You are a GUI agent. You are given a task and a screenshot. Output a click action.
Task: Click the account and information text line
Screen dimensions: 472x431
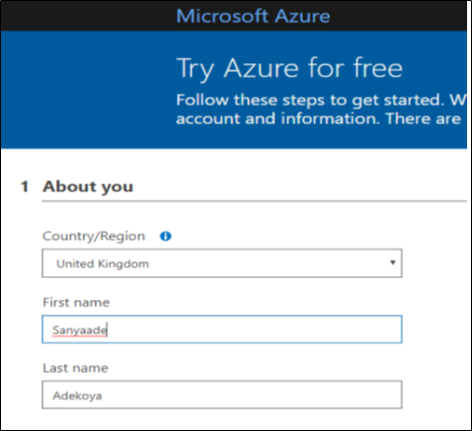click(x=318, y=118)
